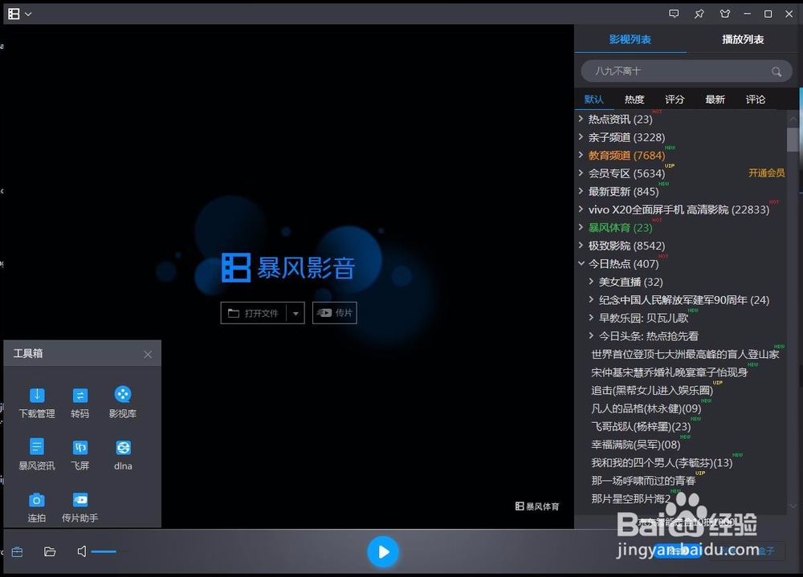Click the list scrollbar thumb

[x=793, y=140]
